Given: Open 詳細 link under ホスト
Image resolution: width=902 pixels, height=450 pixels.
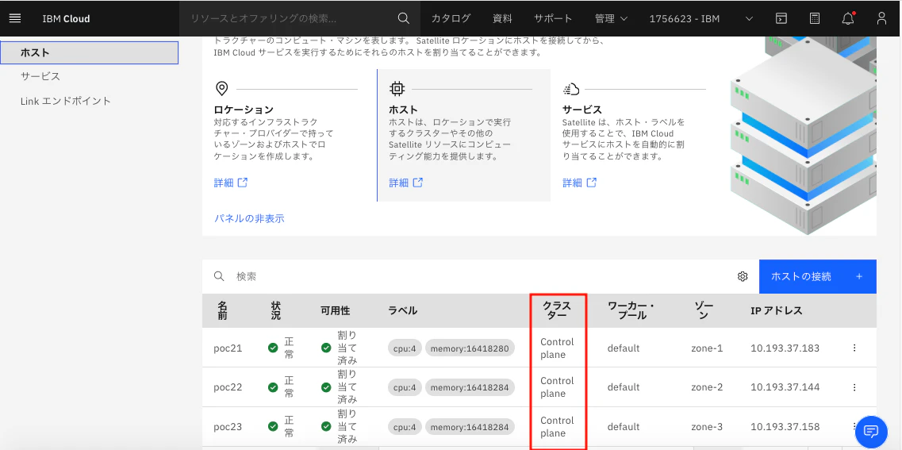Looking at the screenshot, I should 406,183.
